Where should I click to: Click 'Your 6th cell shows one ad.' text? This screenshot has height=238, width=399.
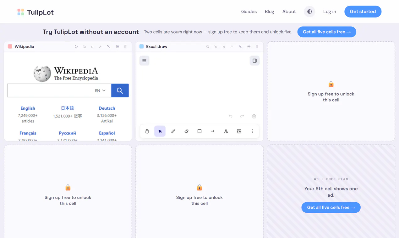pos(331,192)
